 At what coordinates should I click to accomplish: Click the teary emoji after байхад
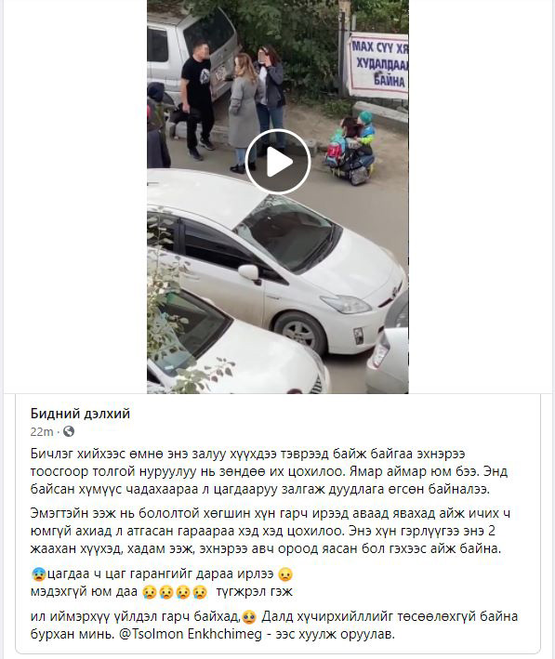click(250, 617)
